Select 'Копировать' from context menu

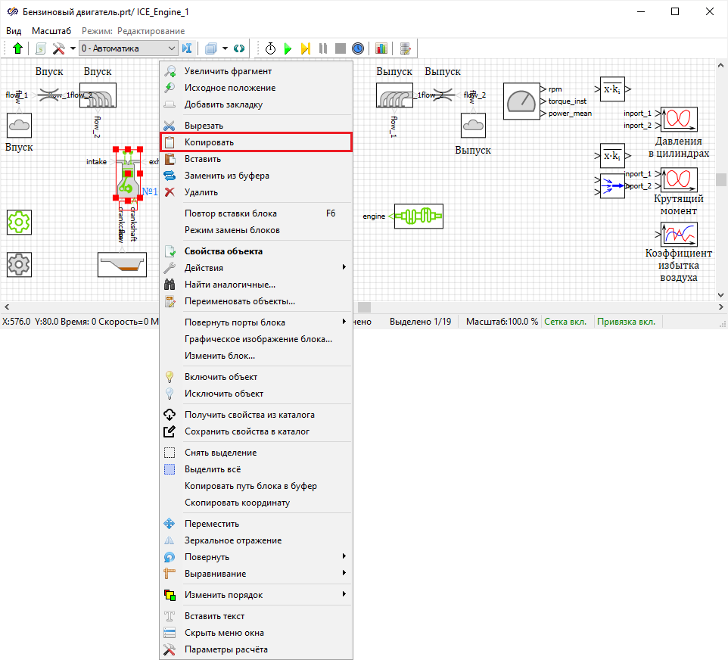tap(209, 142)
